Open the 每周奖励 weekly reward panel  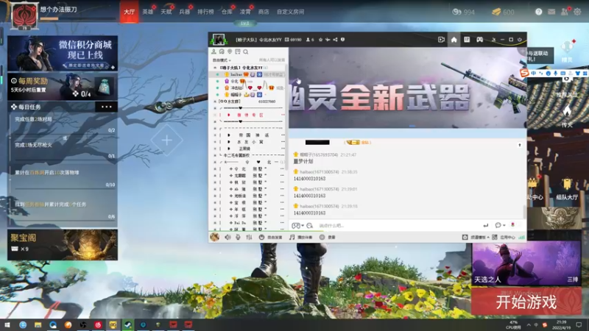point(63,87)
